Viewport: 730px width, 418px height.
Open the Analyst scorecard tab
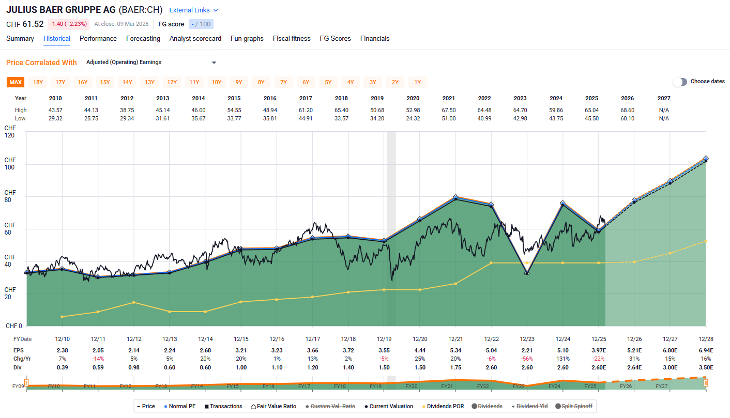[x=195, y=39]
